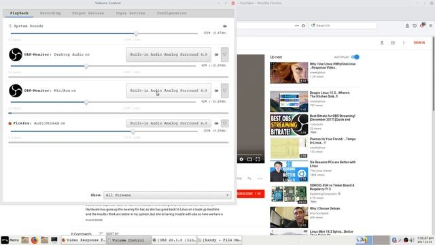Expand description with SHOW MORE
The width and height of the screenshot is (435, 245).
click(x=94, y=220)
